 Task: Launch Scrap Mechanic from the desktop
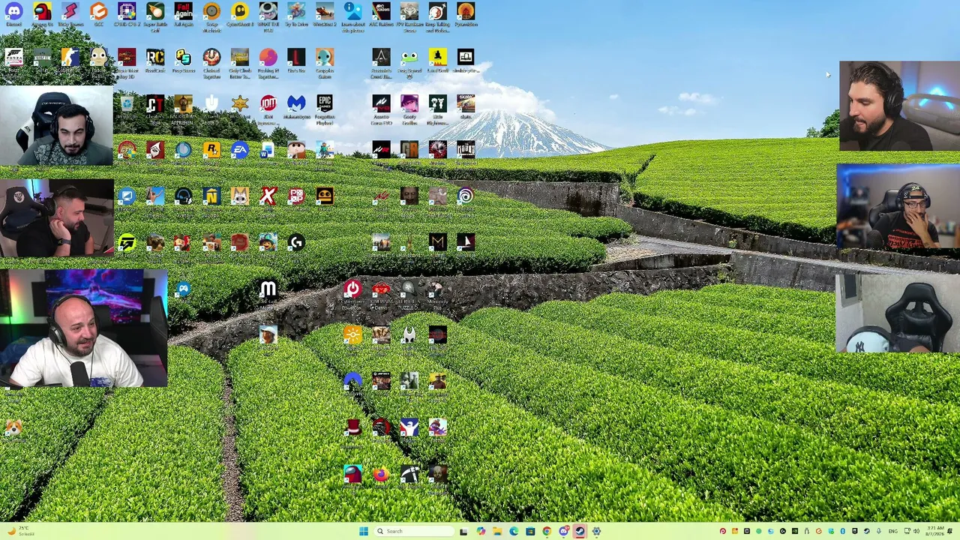[211, 16]
